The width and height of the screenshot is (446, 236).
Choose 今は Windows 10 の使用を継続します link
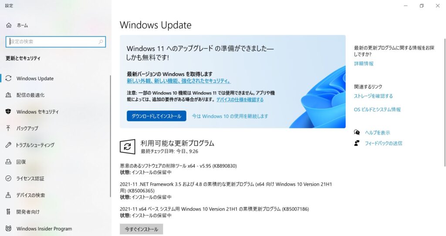tap(230, 116)
